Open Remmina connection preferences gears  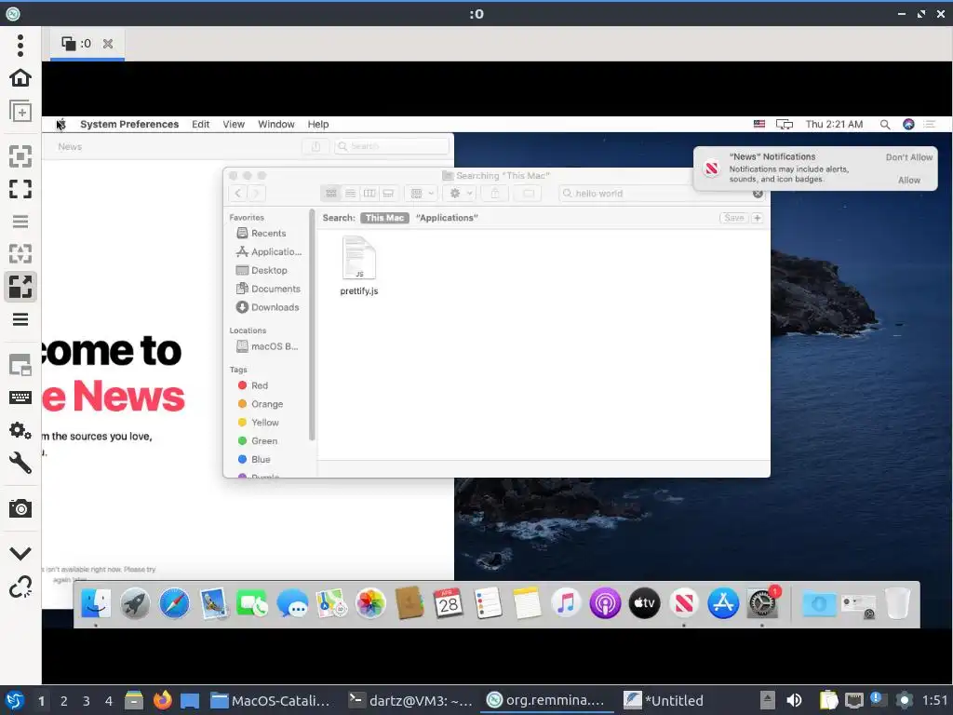[x=20, y=430]
